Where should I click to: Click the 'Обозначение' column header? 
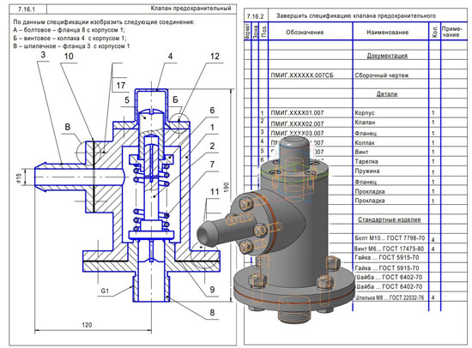tap(305, 33)
